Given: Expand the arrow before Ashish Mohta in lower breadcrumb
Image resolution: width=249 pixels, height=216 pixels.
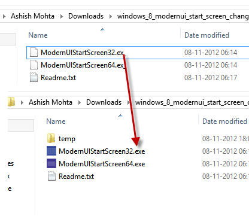Looking at the screenshot, I should [x=22, y=102].
